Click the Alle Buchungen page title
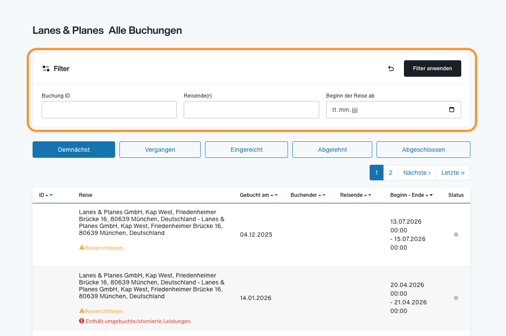 [x=145, y=30]
